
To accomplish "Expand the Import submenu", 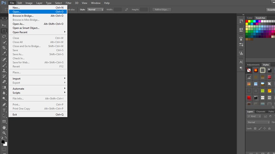I will coord(38,79).
